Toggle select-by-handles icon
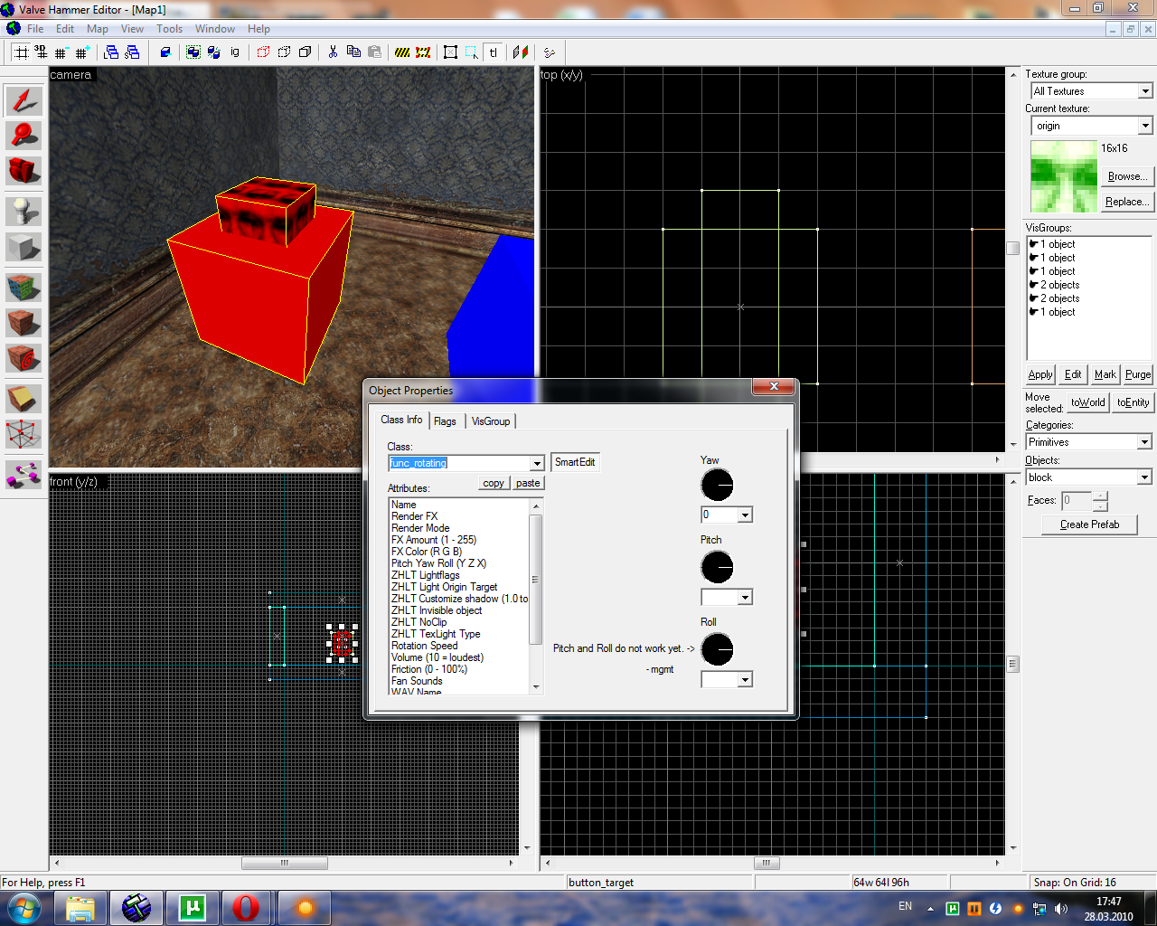 (450, 52)
